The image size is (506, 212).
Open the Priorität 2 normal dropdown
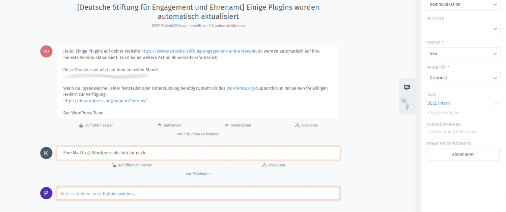463,78
